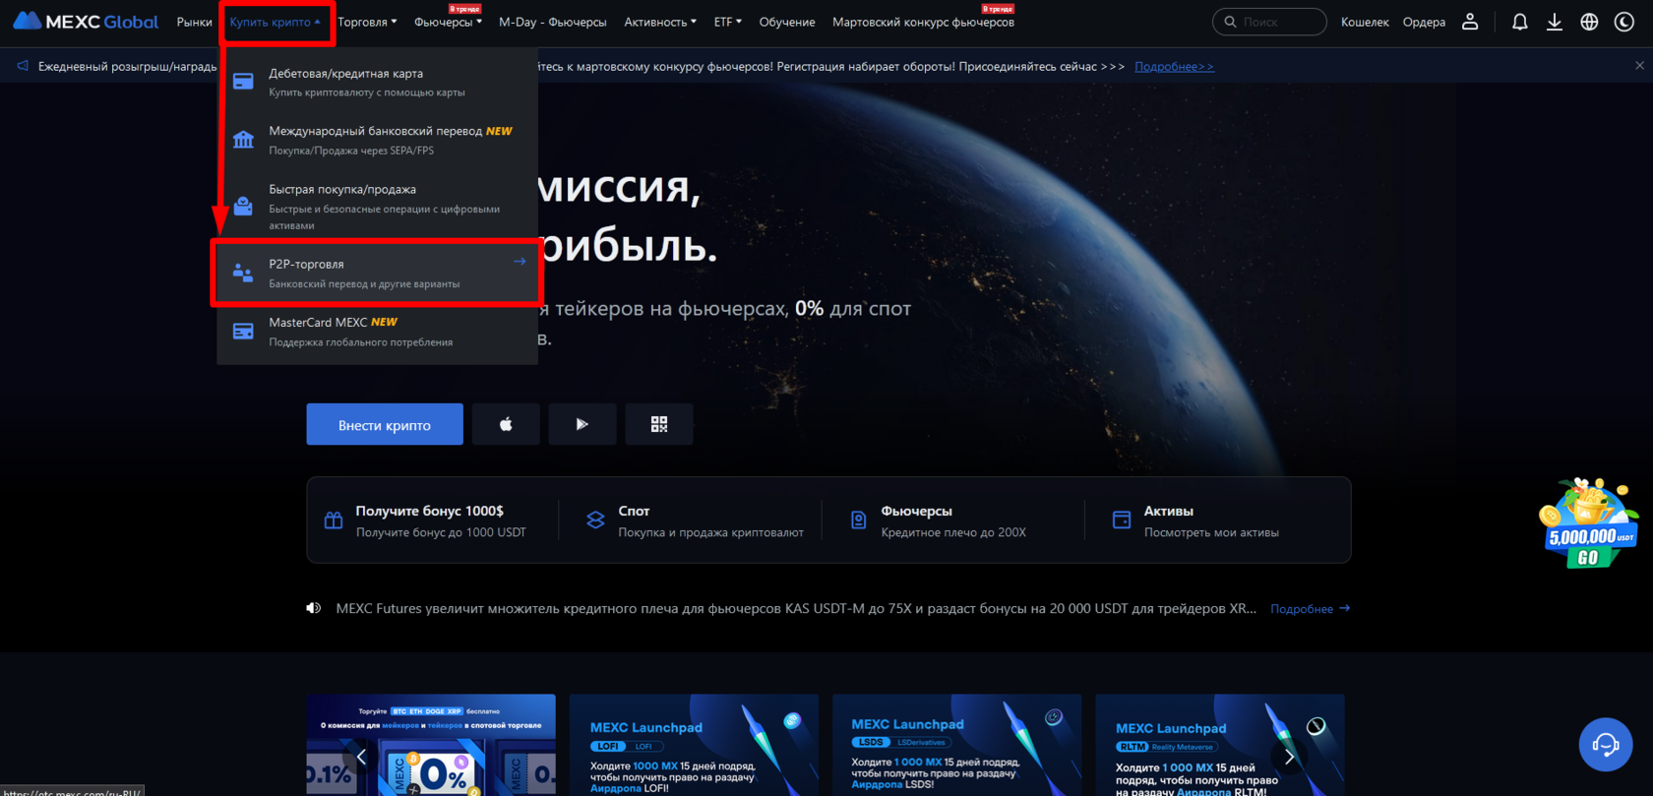This screenshot has width=1653, height=796.
Task: Click the Assets wallet icon
Action: pyautogui.click(x=1122, y=520)
